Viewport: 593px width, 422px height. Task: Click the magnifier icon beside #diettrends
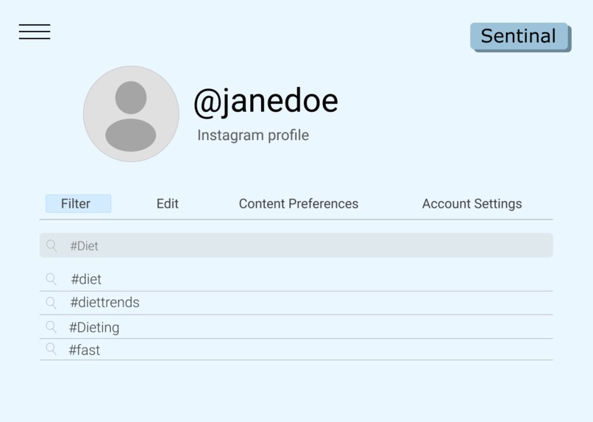(51, 303)
